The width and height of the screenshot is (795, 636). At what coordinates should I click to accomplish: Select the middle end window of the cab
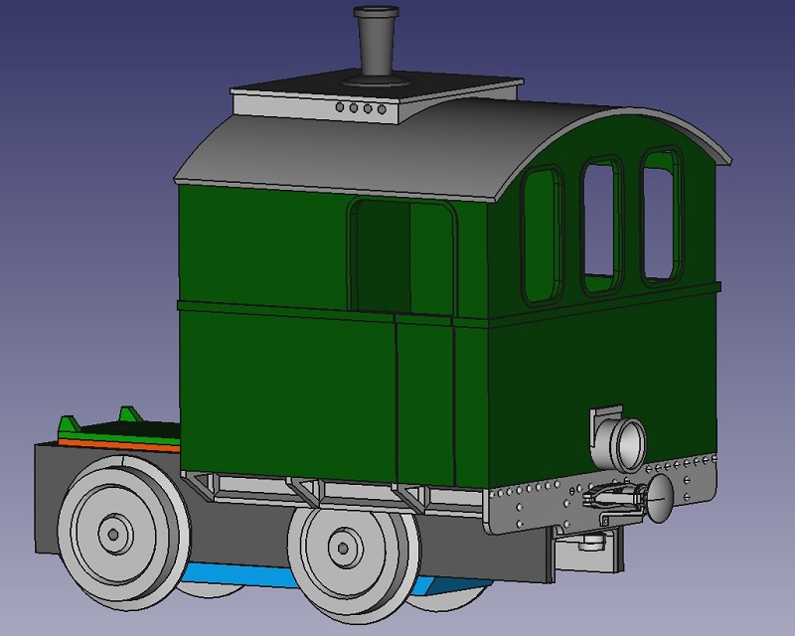(x=602, y=226)
